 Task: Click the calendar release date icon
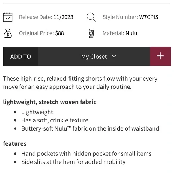8,17
